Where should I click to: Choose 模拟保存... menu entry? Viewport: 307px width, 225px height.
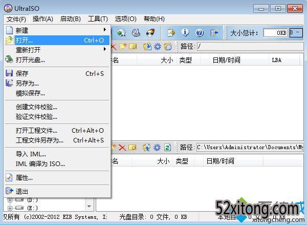pyautogui.click(x=57, y=93)
